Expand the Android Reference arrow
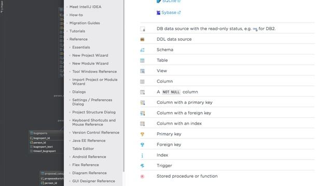The image size is (332, 186). tap(70, 157)
